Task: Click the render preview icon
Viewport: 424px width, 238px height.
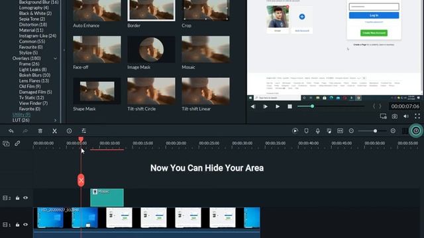Action: pos(295,131)
